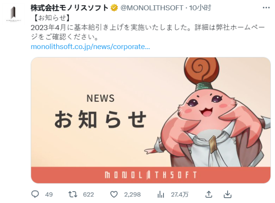Click the MONOLITHSOFT red banner on card
Viewport: 275px width, 203px height.
click(x=150, y=175)
